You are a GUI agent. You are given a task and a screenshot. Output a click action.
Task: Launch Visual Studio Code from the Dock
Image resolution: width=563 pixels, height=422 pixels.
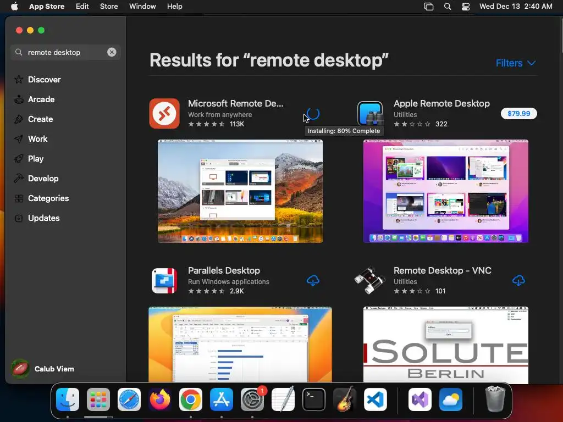pyautogui.click(x=376, y=399)
